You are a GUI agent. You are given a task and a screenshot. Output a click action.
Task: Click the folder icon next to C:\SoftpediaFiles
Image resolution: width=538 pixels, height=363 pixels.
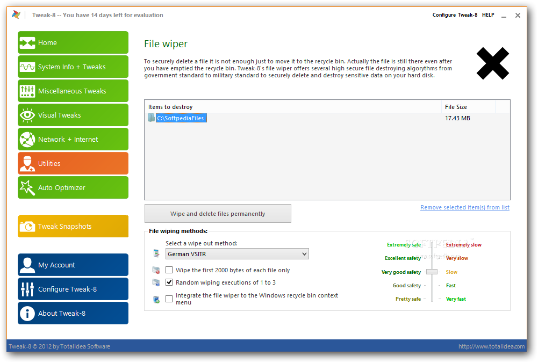pos(152,118)
